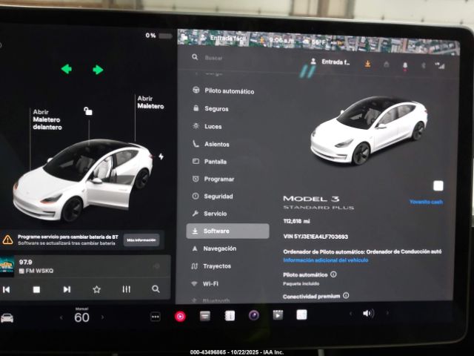Image resolution: width=474 pixels, height=356 pixels.
Task: Click the search magnifier icon beside Buscar
Action: [195, 57]
